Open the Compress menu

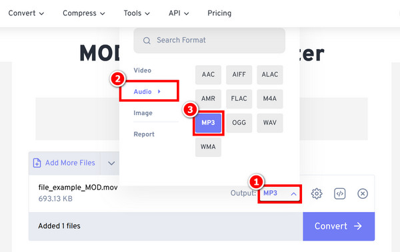point(84,13)
